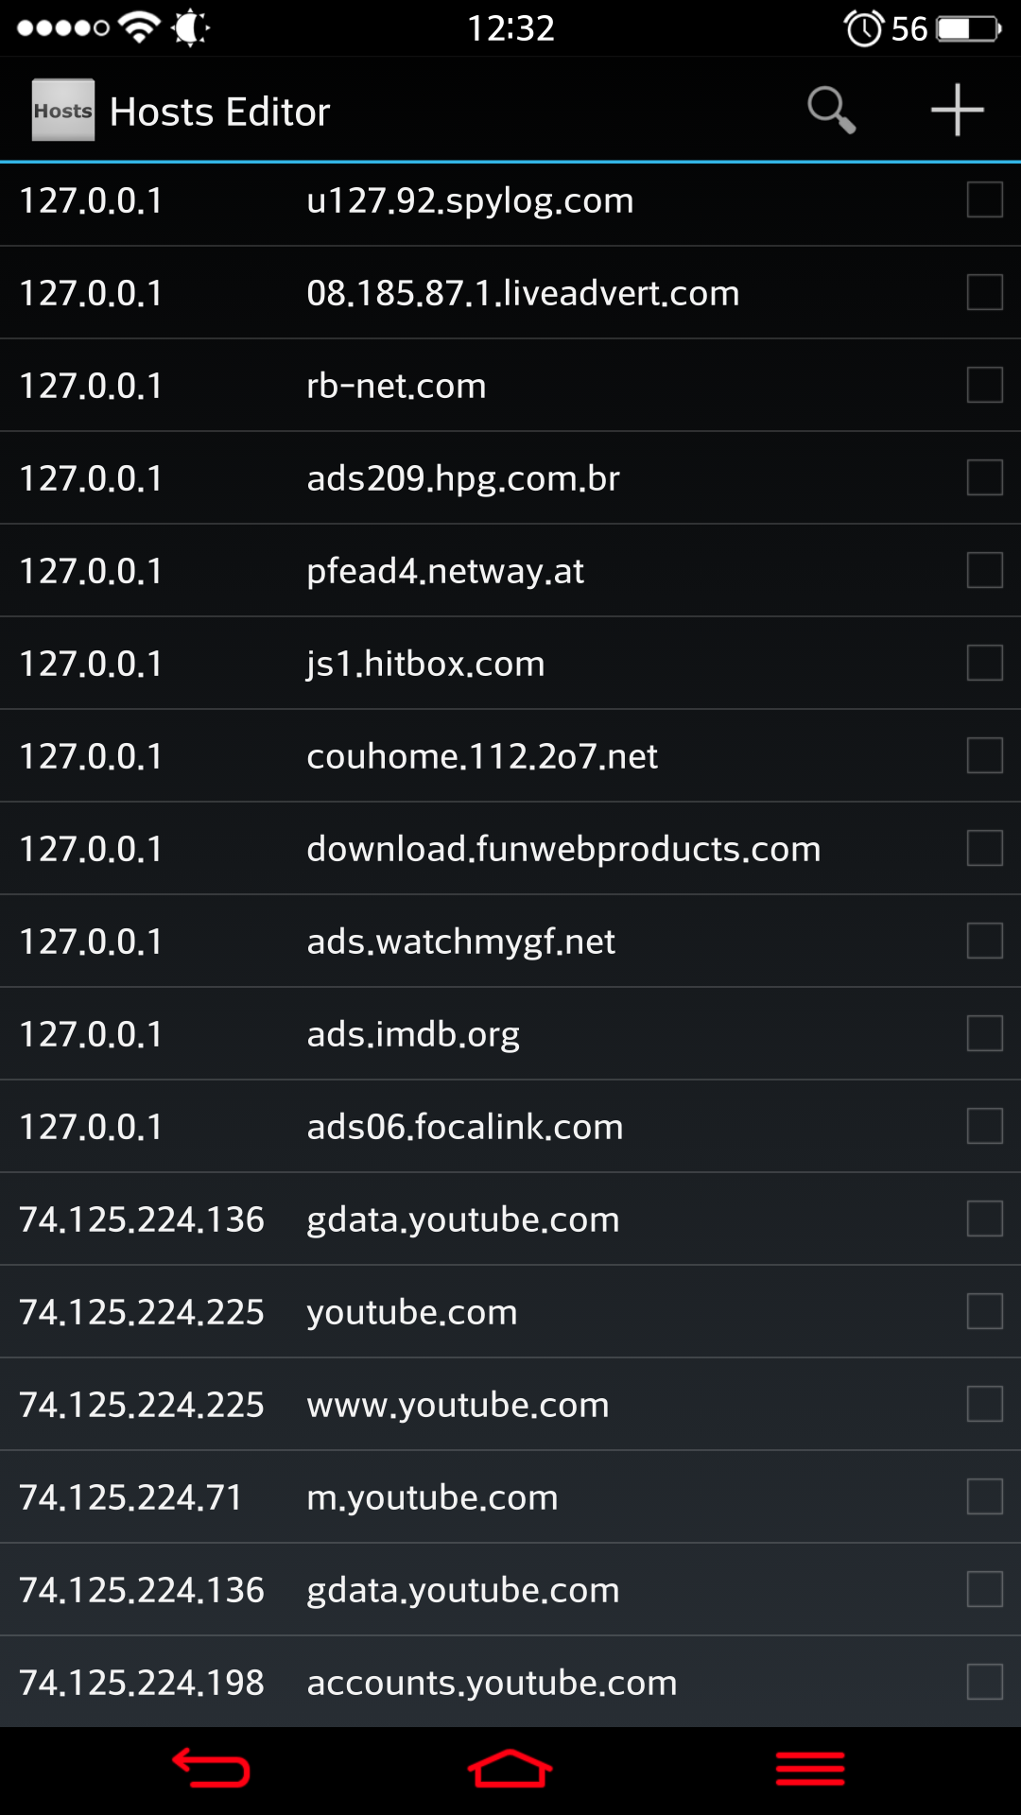This screenshot has width=1021, height=1815.
Task: Select the 74.125.224.225 youtube.com row
Action: pos(510,1312)
